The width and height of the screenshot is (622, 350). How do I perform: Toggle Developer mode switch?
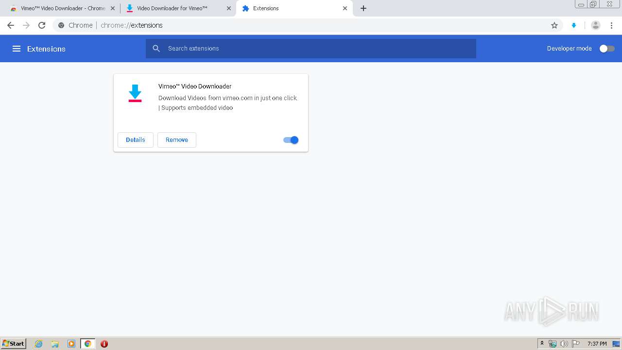pyautogui.click(x=607, y=49)
